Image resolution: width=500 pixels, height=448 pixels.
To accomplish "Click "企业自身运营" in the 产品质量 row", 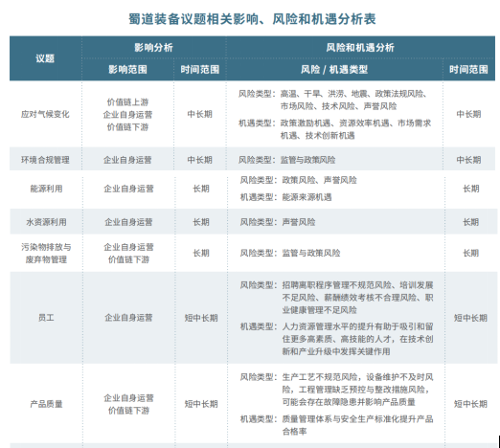I will point(128,398).
